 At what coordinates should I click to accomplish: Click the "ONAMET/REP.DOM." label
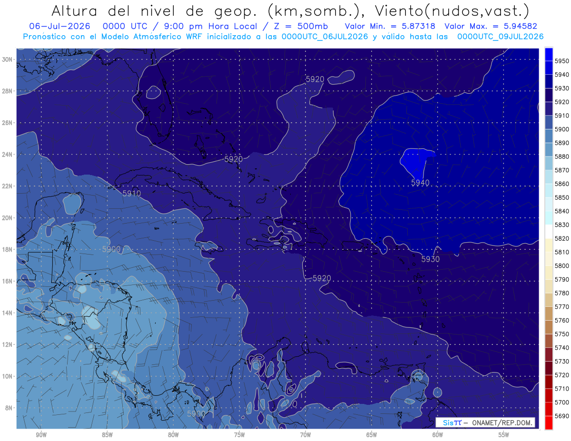coord(502,422)
